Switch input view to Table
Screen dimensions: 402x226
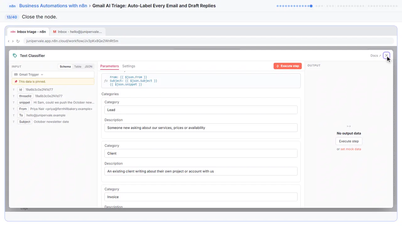pos(78,67)
